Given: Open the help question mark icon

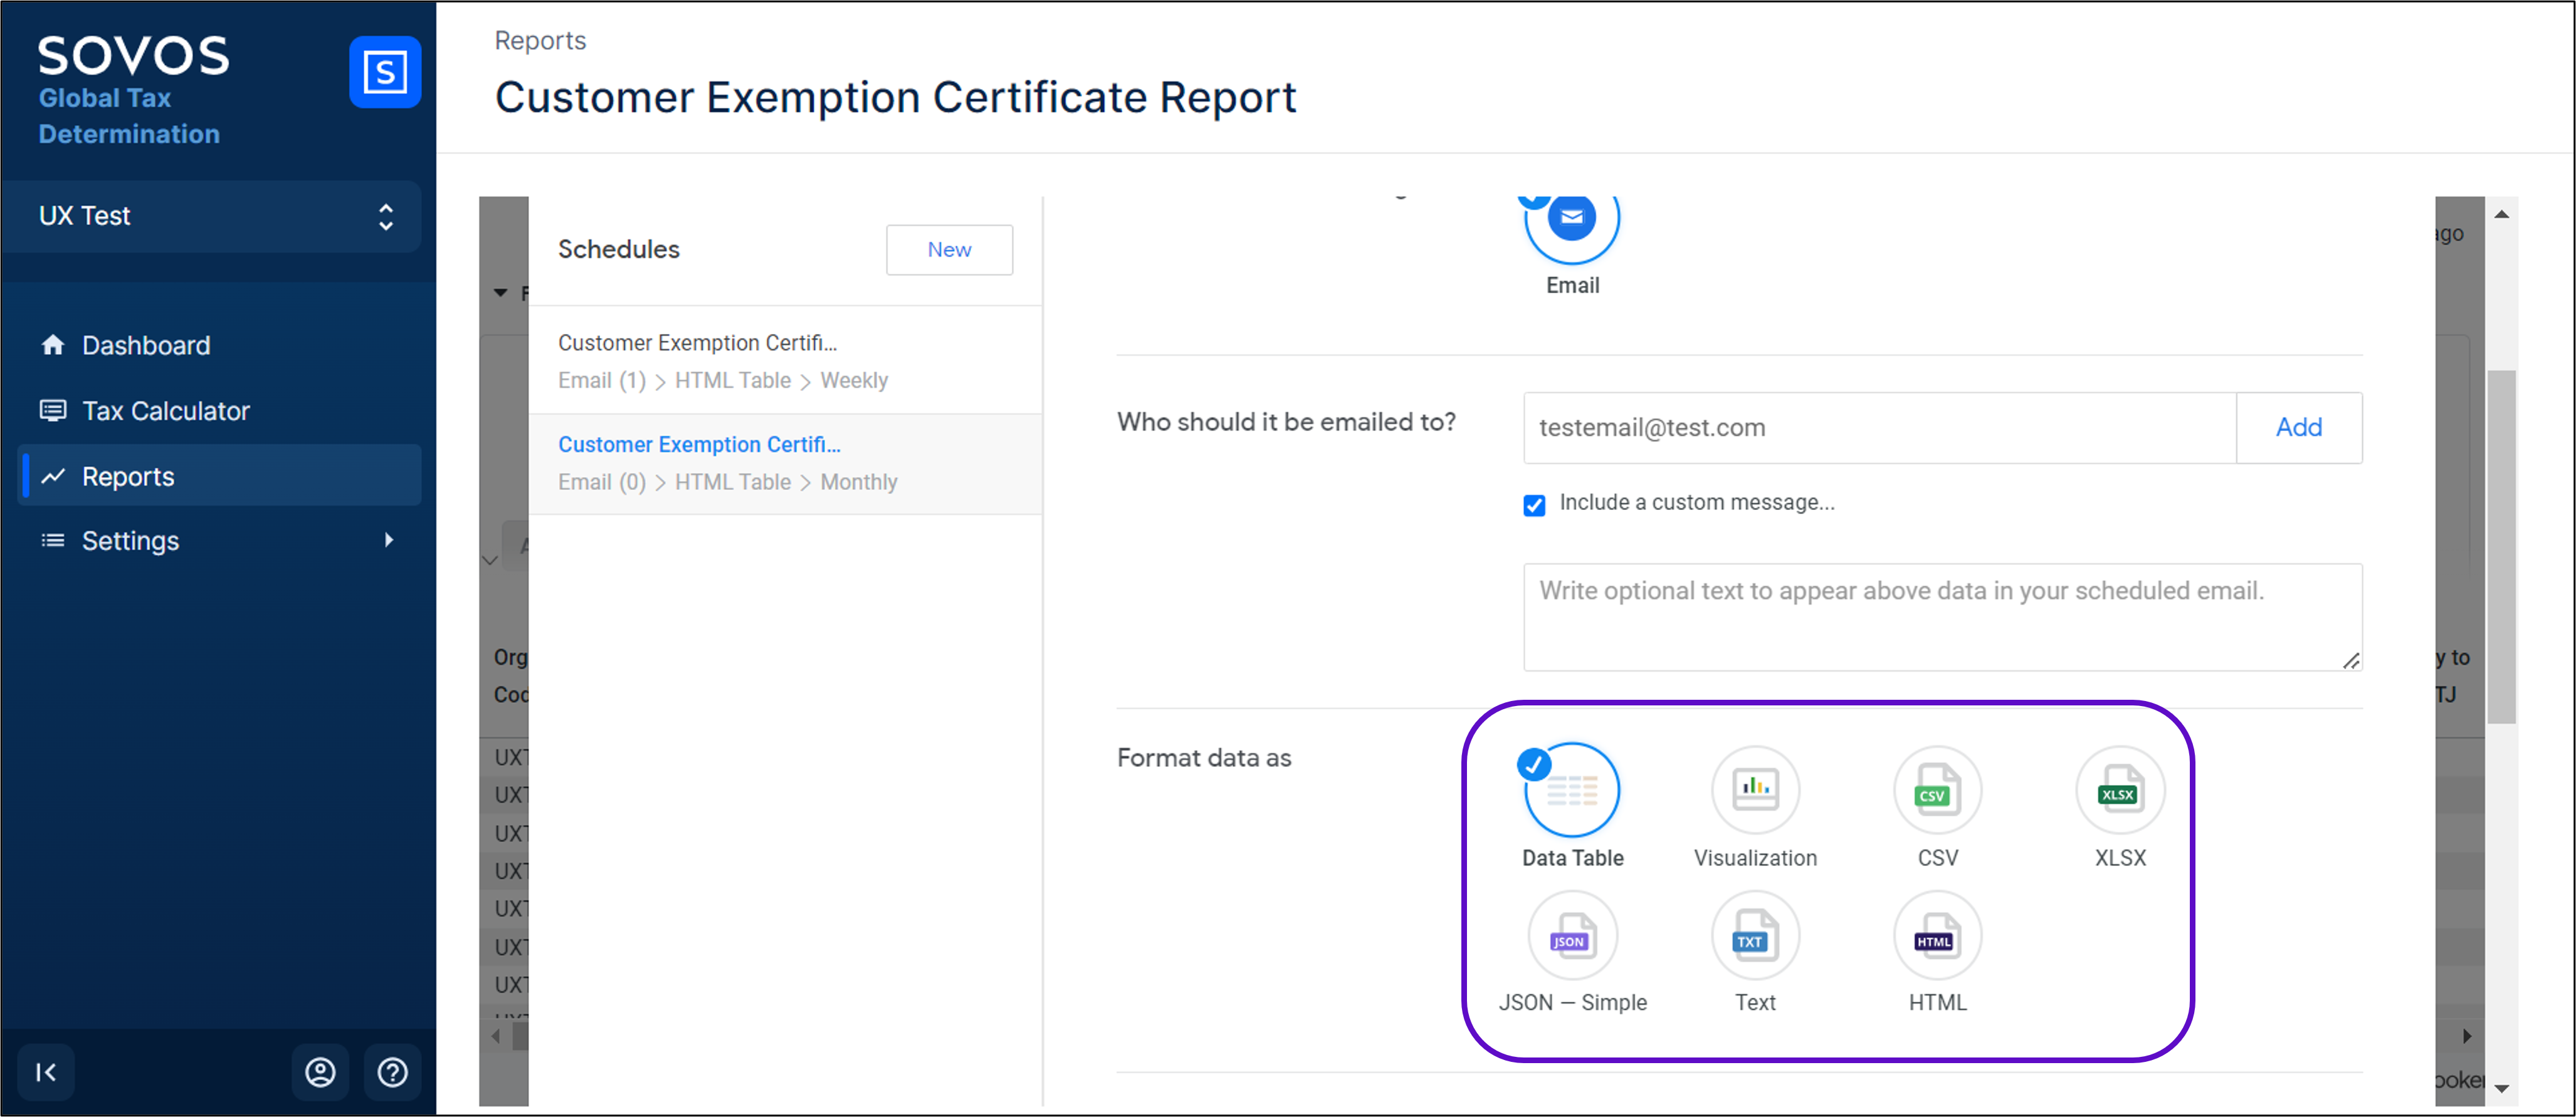Looking at the screenshot, I should point(392,1072).
